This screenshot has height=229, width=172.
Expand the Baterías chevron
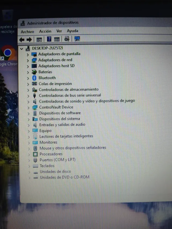coord(28,72)
